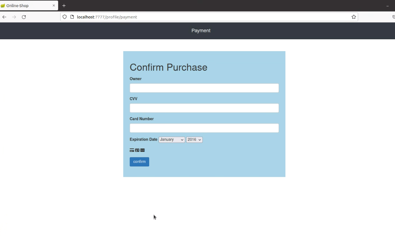395x236 pixels.
Task: Go back using the browser back arrow
Action: coord(4,17)
